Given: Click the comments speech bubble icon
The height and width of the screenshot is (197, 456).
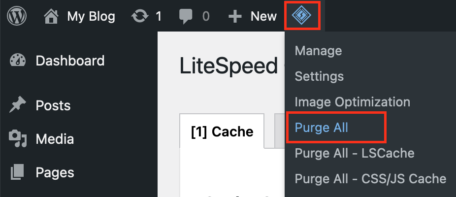Looking at the screenshot, I should (186, 17).
